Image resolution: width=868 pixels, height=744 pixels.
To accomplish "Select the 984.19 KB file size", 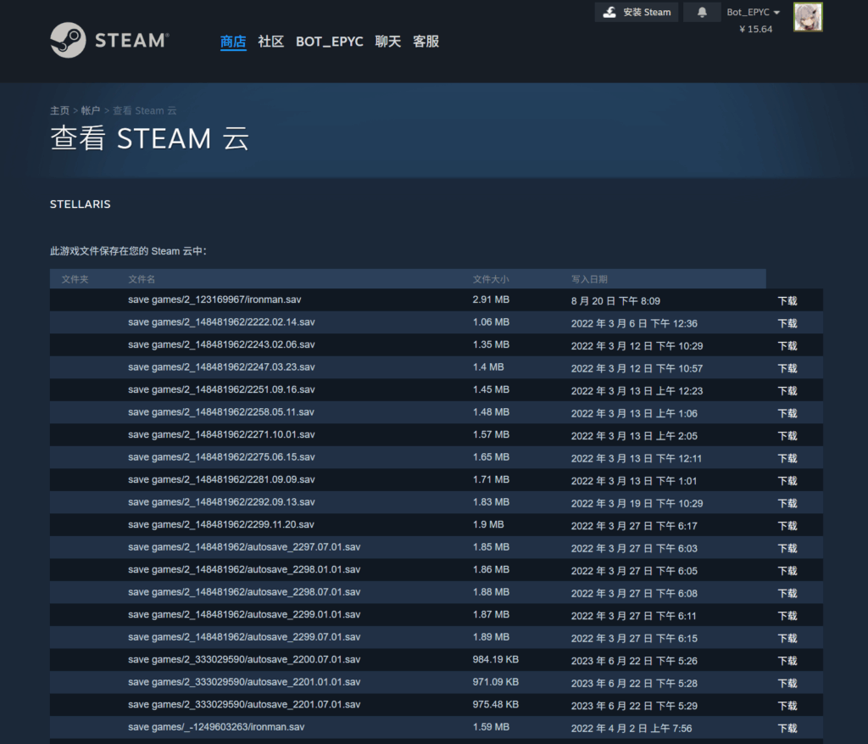I will (495, 660).
